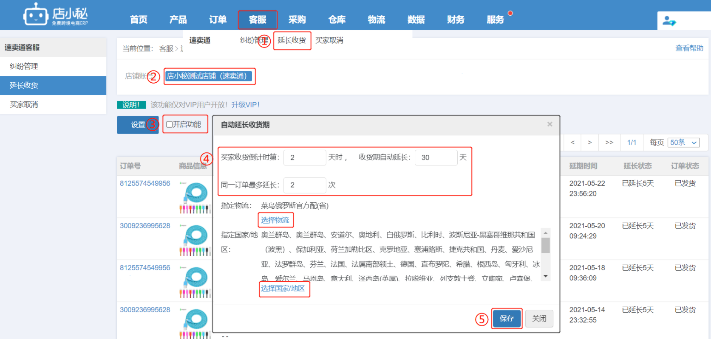Enable the 开启功能 checkbox
The width and height of the screenshot is (711, 339).
click(170, 124)
